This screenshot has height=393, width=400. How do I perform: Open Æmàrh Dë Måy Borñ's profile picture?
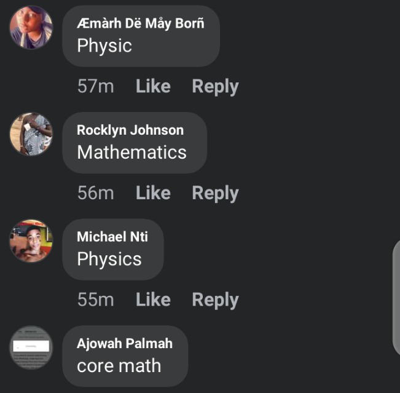tap(31, 27)
